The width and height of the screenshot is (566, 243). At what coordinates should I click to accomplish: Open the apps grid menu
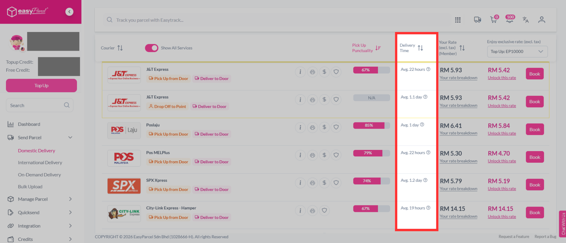[458, 20]
